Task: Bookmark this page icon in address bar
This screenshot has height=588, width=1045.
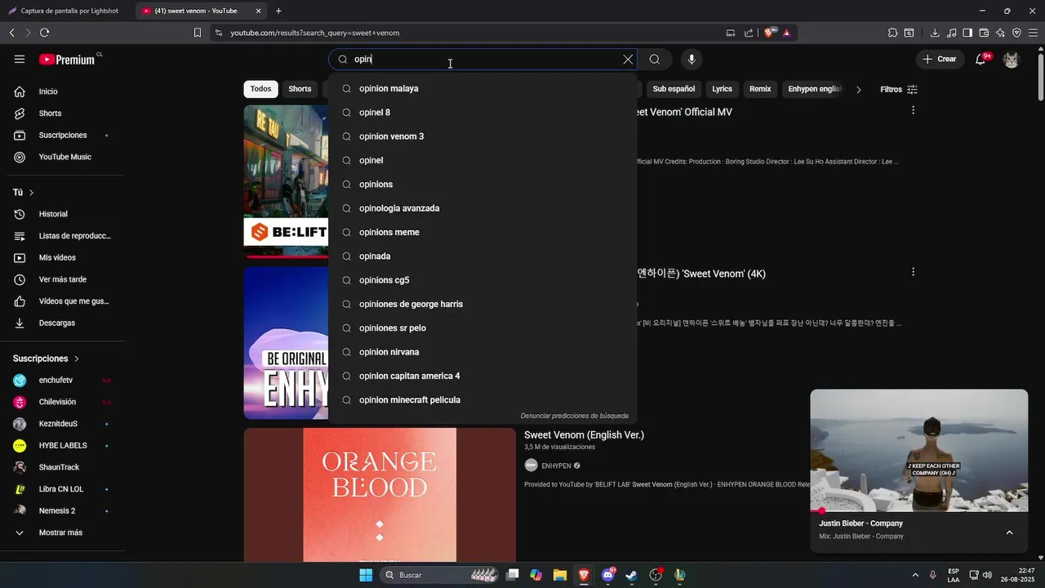Action: [x=198, y=33]
